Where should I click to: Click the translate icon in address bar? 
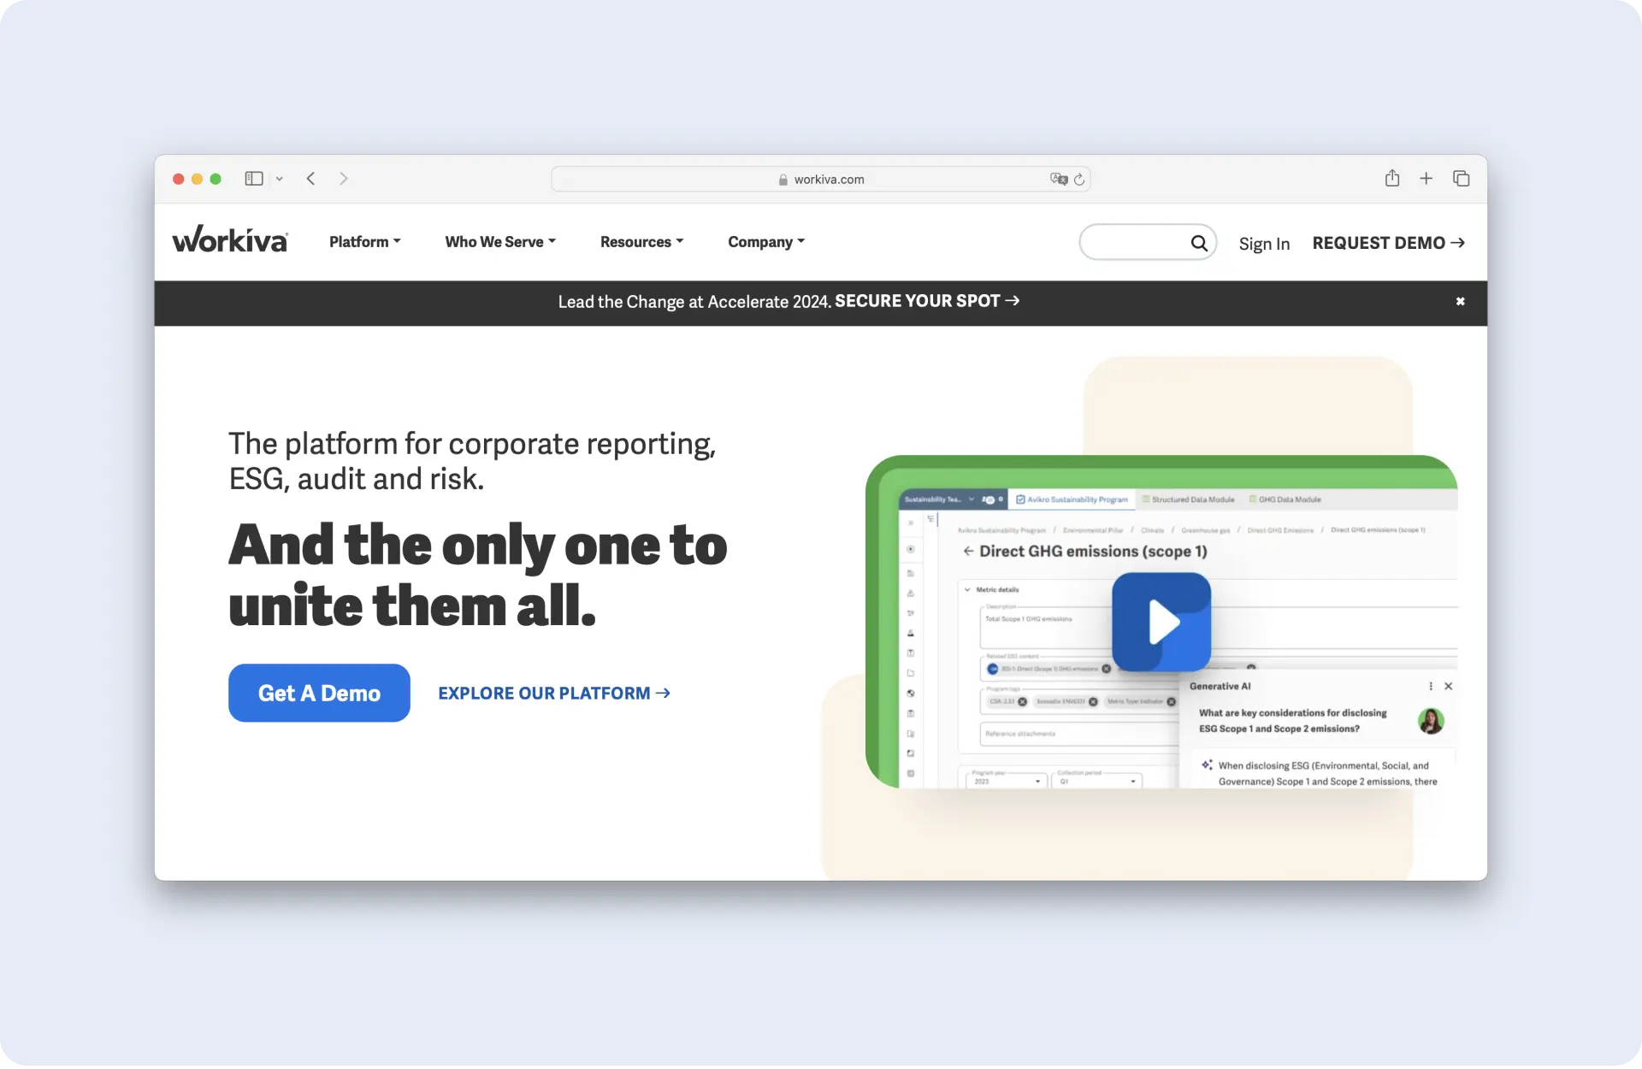[1059, 180]
